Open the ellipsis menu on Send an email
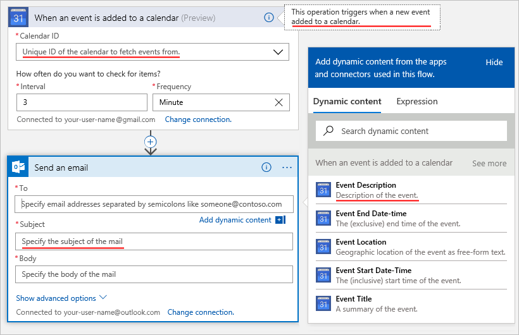 click(x=287, y=167)
